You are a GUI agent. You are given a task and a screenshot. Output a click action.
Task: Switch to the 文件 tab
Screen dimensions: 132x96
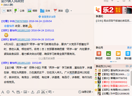45,11
